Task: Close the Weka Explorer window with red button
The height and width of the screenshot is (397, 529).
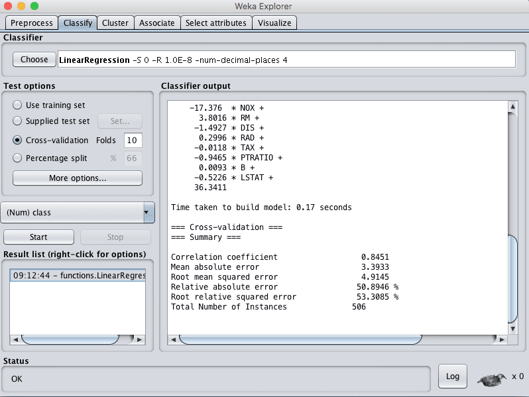Action: pyautogui.click(x=8, y=6)
